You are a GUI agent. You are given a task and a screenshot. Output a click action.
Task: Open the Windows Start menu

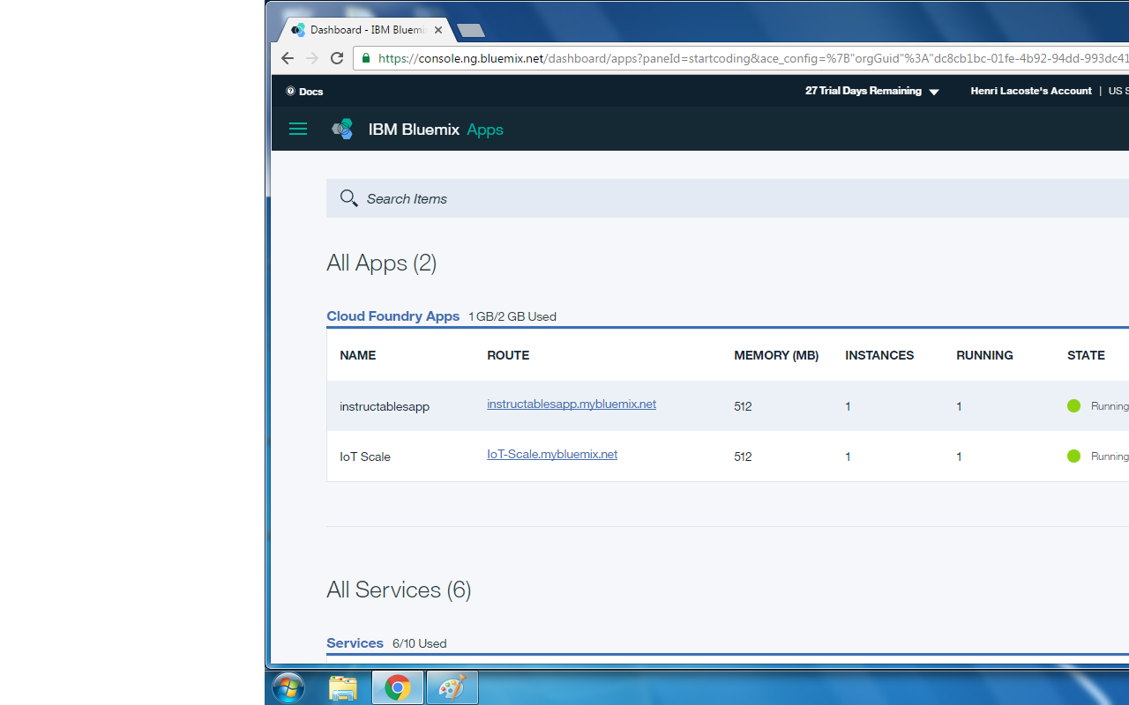(x=288, y=687)
